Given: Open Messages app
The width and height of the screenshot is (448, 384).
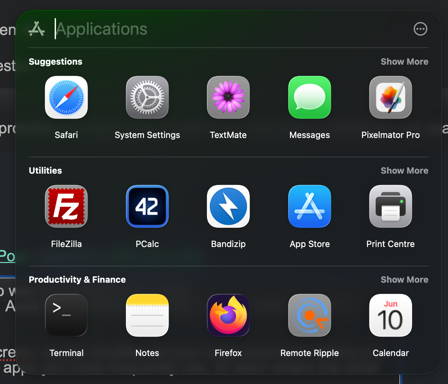Looking at the screenshot, I should pyautogui.click(x=310, y=97).
